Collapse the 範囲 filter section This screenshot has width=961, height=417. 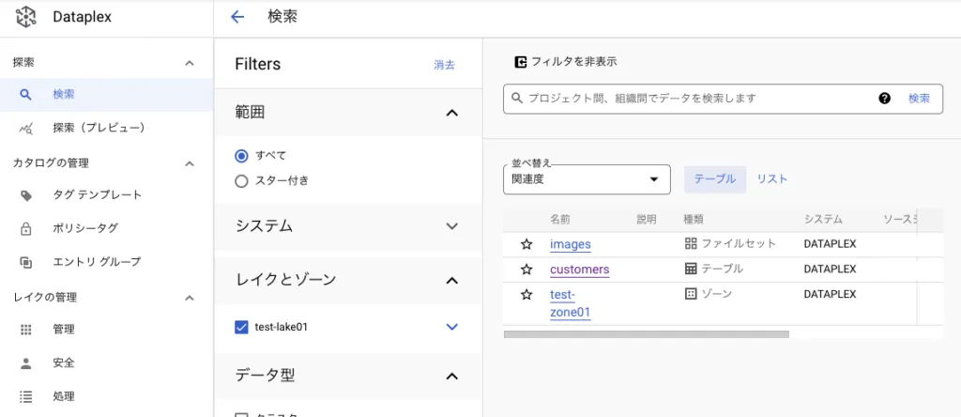tap(451, 113)
